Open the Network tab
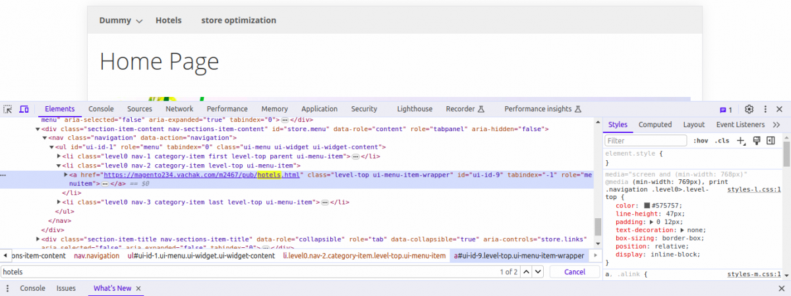The height and width of the screenshot is (296, 791). 179,109
